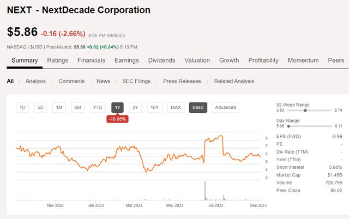Set chart range to 6M
349x219 pixels.
(x=77, y=108)
